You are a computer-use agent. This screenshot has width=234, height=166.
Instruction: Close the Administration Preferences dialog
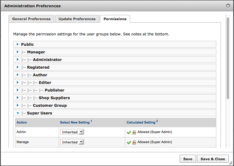[x=228, y=6]
